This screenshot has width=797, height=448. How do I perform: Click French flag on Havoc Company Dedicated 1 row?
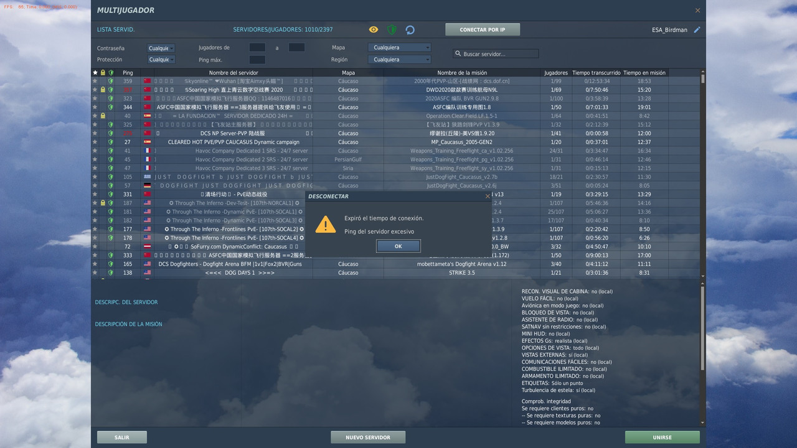(148, 151)
